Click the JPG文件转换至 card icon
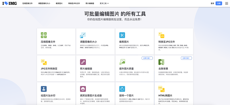 click(x=44, y=62)
